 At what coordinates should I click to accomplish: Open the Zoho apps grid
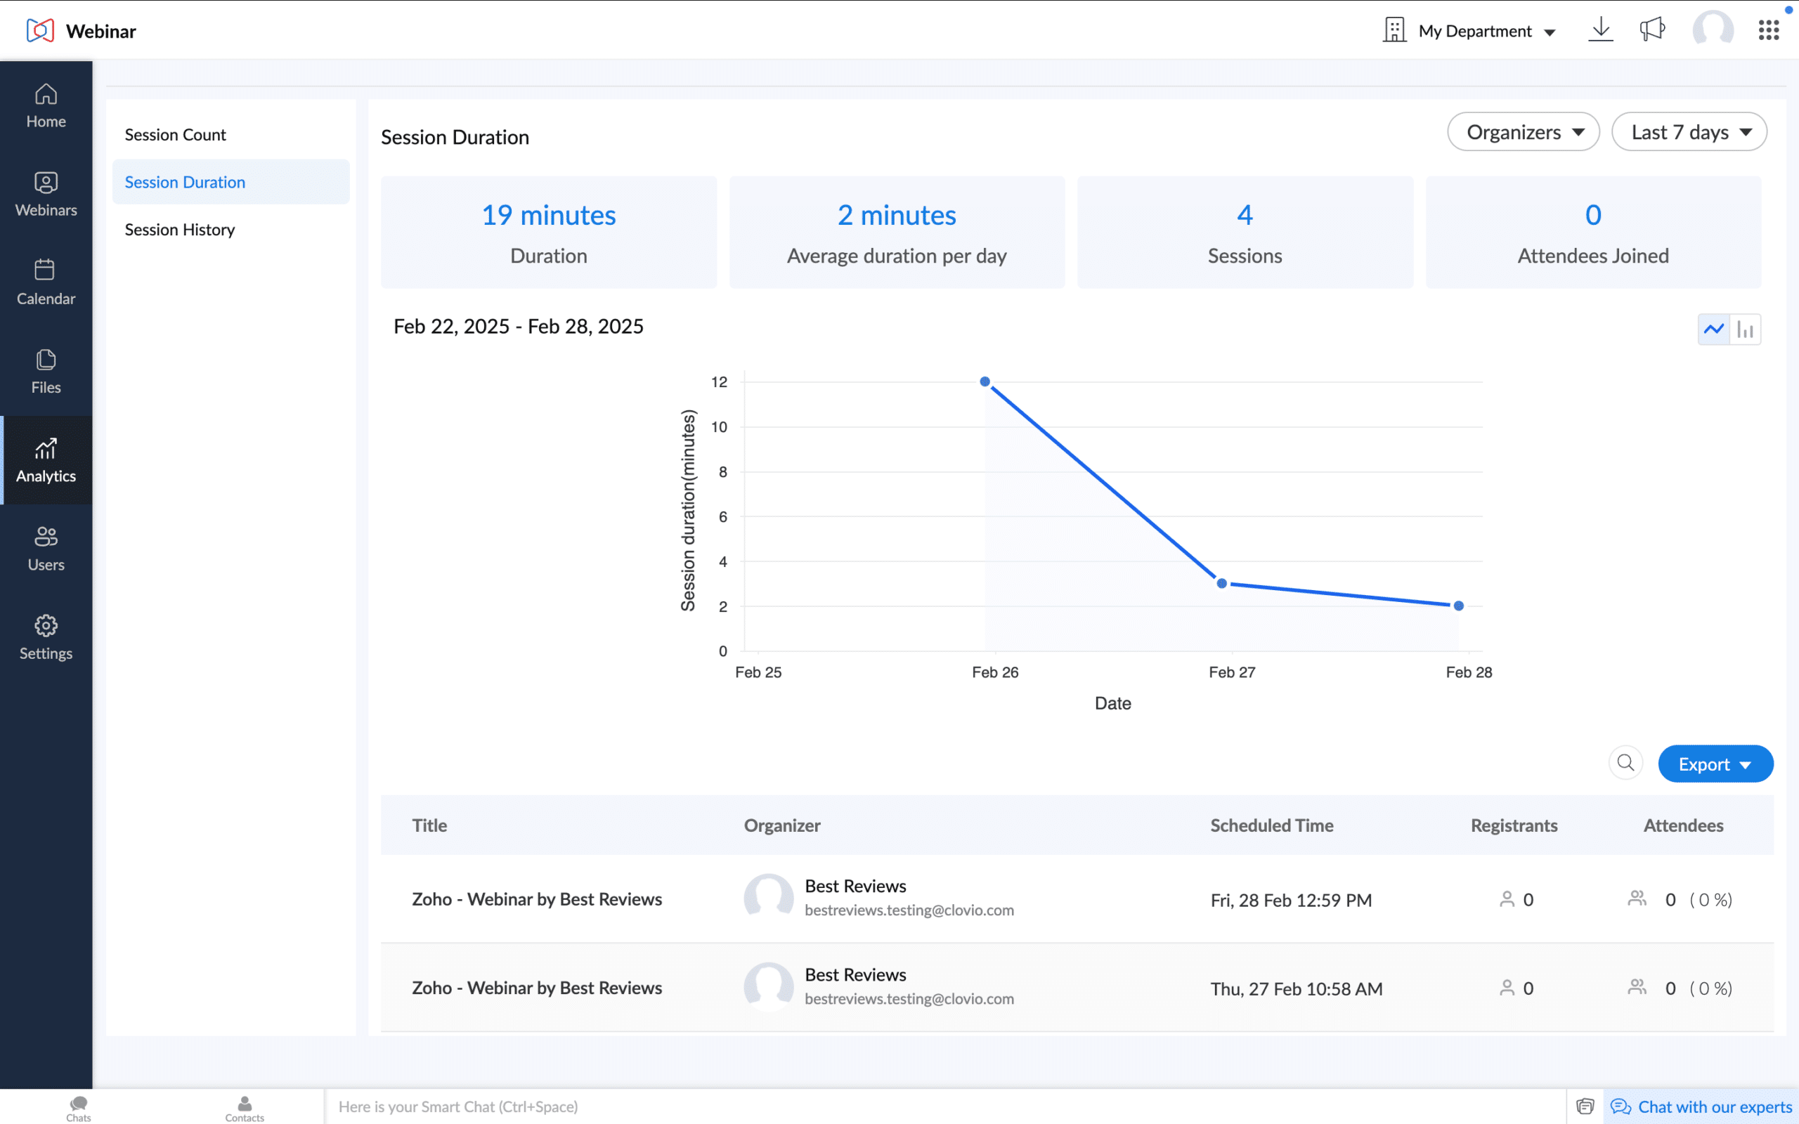coord(1769,30)
